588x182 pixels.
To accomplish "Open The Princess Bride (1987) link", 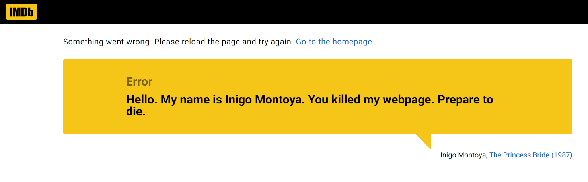I will (x=531, y=155).
